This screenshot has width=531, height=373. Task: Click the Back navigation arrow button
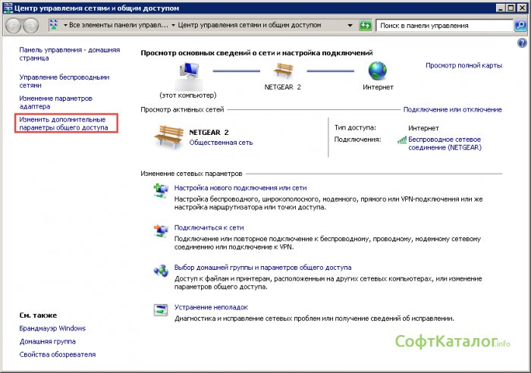coord(14,25)
